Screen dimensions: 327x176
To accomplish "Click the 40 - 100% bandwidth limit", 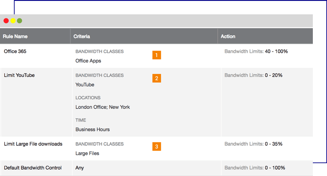I will coord(276,52).
